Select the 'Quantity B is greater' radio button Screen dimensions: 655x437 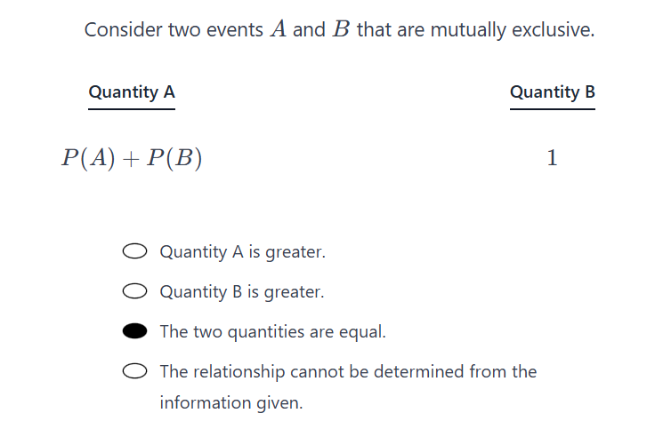coord(134,291)
